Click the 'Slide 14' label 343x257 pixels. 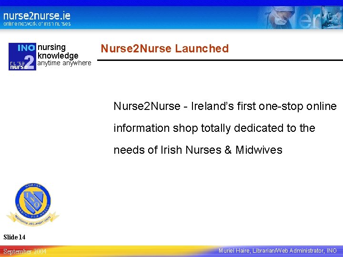coord(14,237)
